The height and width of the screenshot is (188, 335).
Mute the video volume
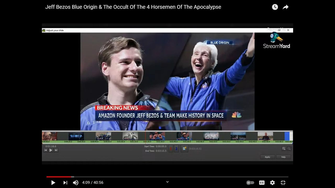76,183
